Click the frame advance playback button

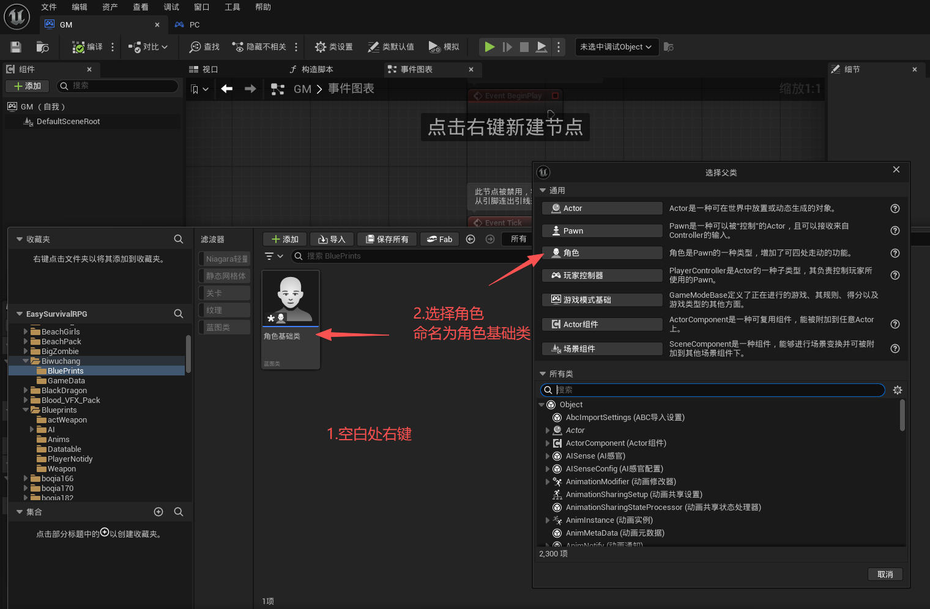coord(507,47)
